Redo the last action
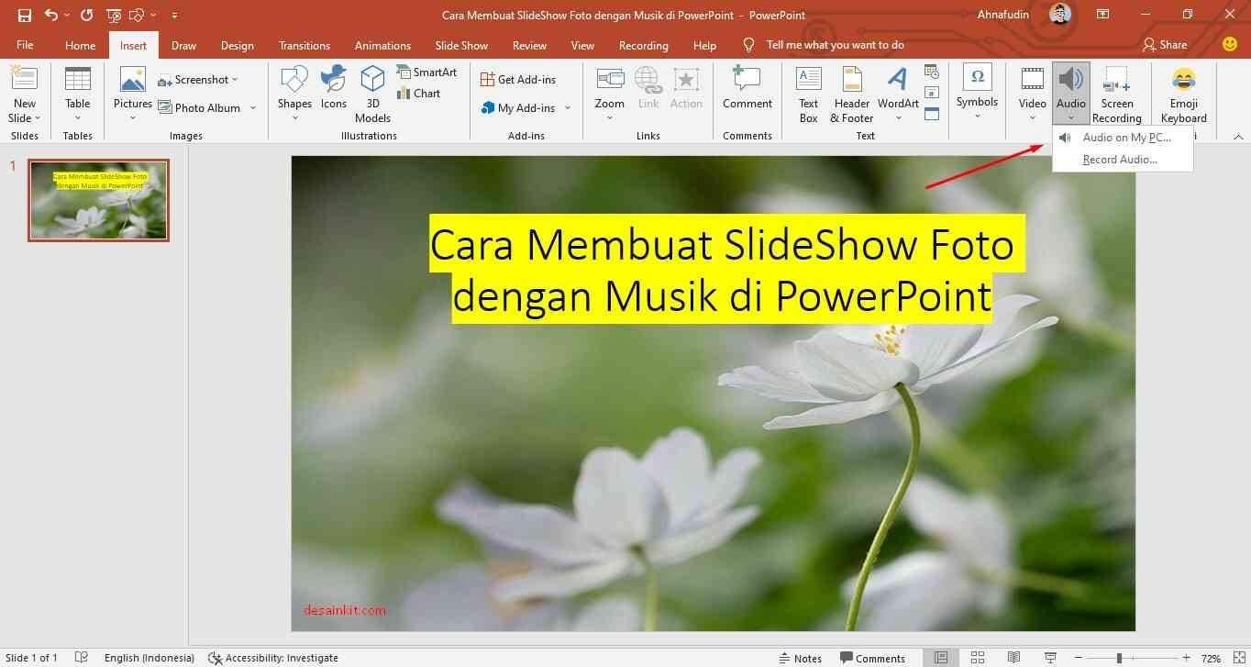This screenshot has height=667, width=1251. (x=87, y=15)
